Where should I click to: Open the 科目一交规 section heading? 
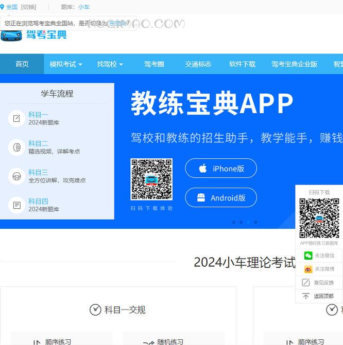[125, 310]
